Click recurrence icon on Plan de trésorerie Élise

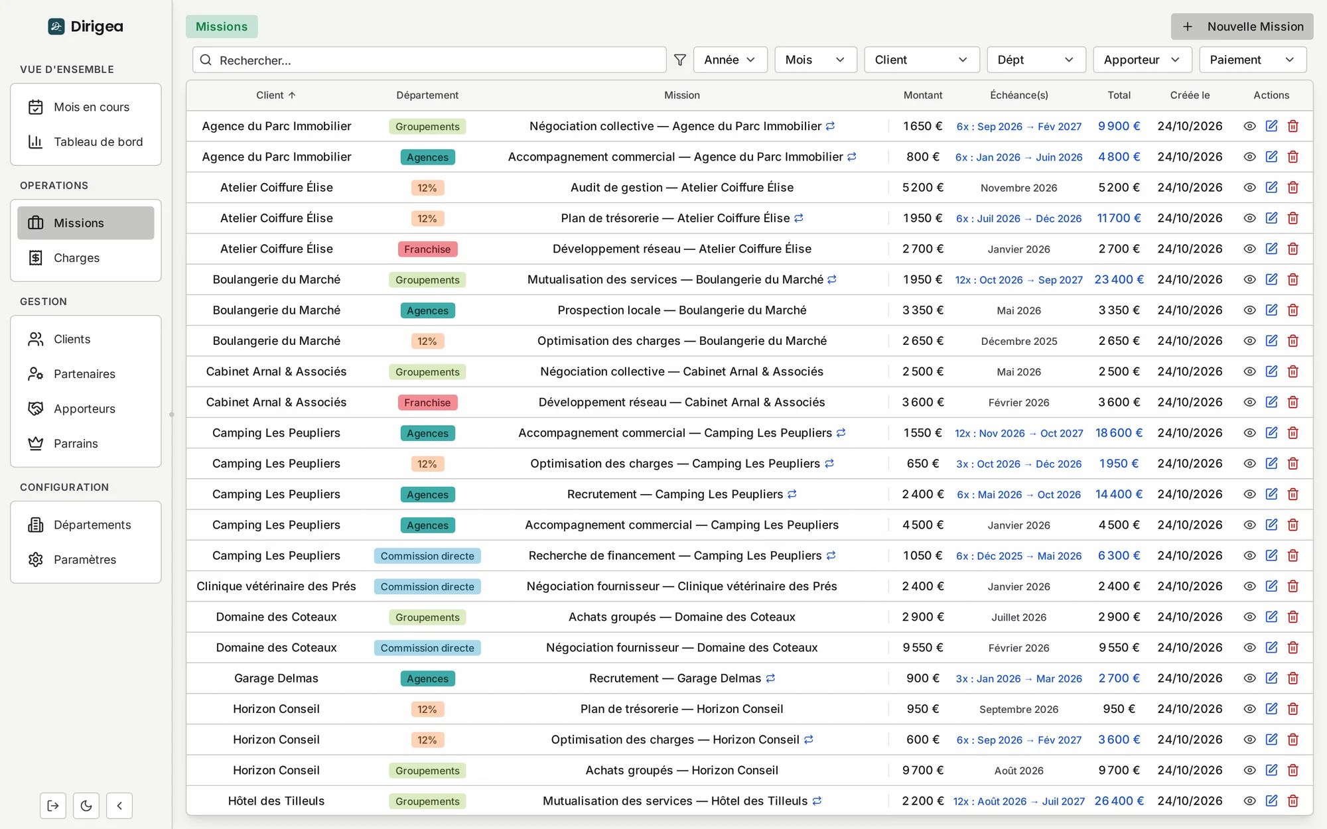coord(799,218)
